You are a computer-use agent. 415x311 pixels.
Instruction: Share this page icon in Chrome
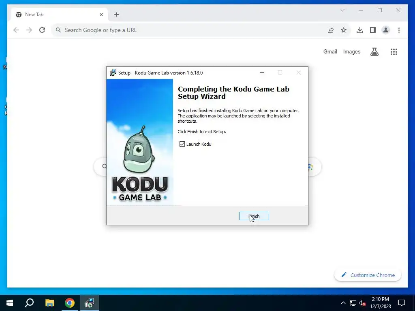click(331, 30)
